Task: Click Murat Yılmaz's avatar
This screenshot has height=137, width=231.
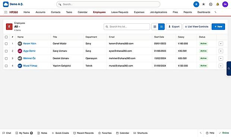Action: coord(20,66)
